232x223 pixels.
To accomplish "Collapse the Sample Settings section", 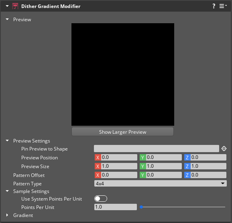I will click(x=7, y=191).
